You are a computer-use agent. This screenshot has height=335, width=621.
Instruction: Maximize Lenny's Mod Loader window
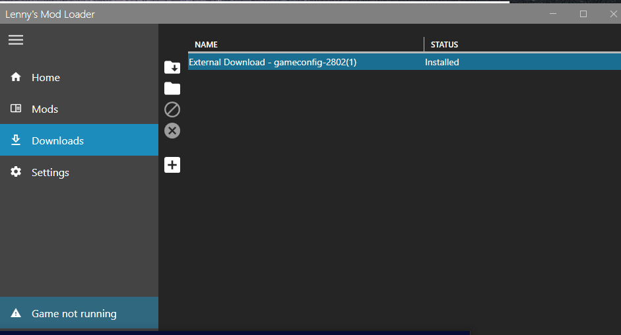point(583,14)
